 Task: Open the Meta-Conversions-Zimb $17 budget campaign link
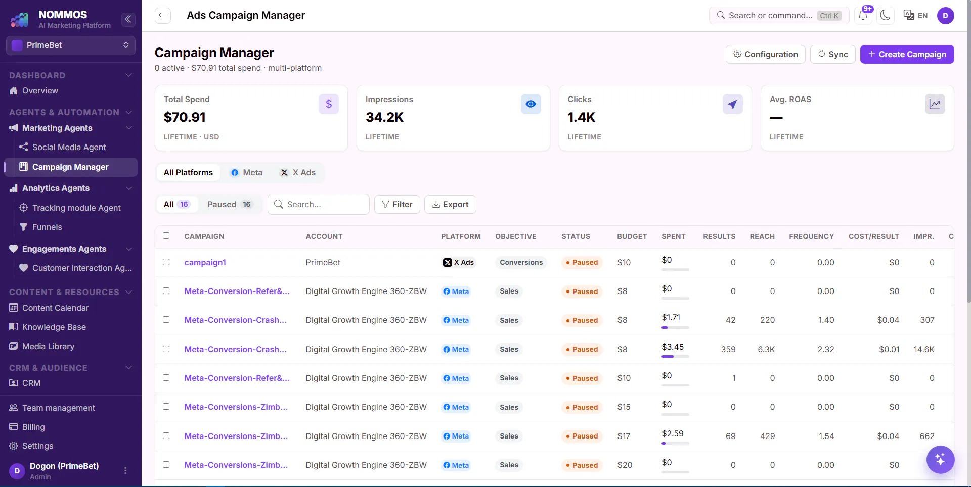tap(236, 436)
